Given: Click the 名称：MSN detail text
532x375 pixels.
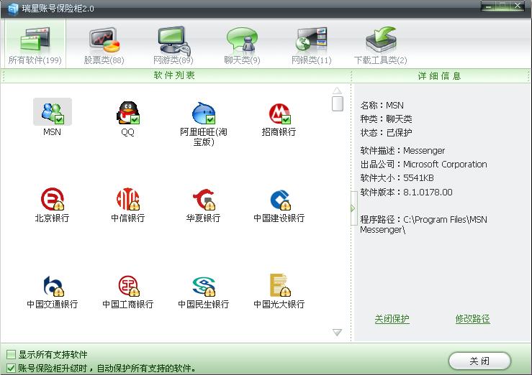Looking at the screenshot, I should (382, 106).
